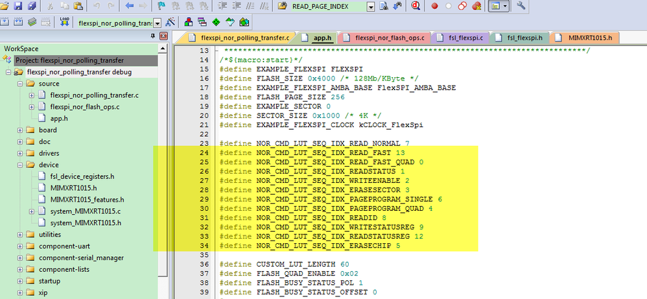The height and width of the screenshot is (299, 647).
Task: Select component-serial_manager folder
Action: pos(81,257)
